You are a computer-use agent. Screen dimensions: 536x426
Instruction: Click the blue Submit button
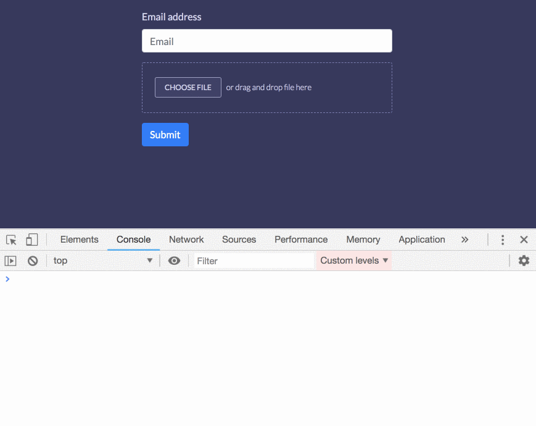pos(165,135)
